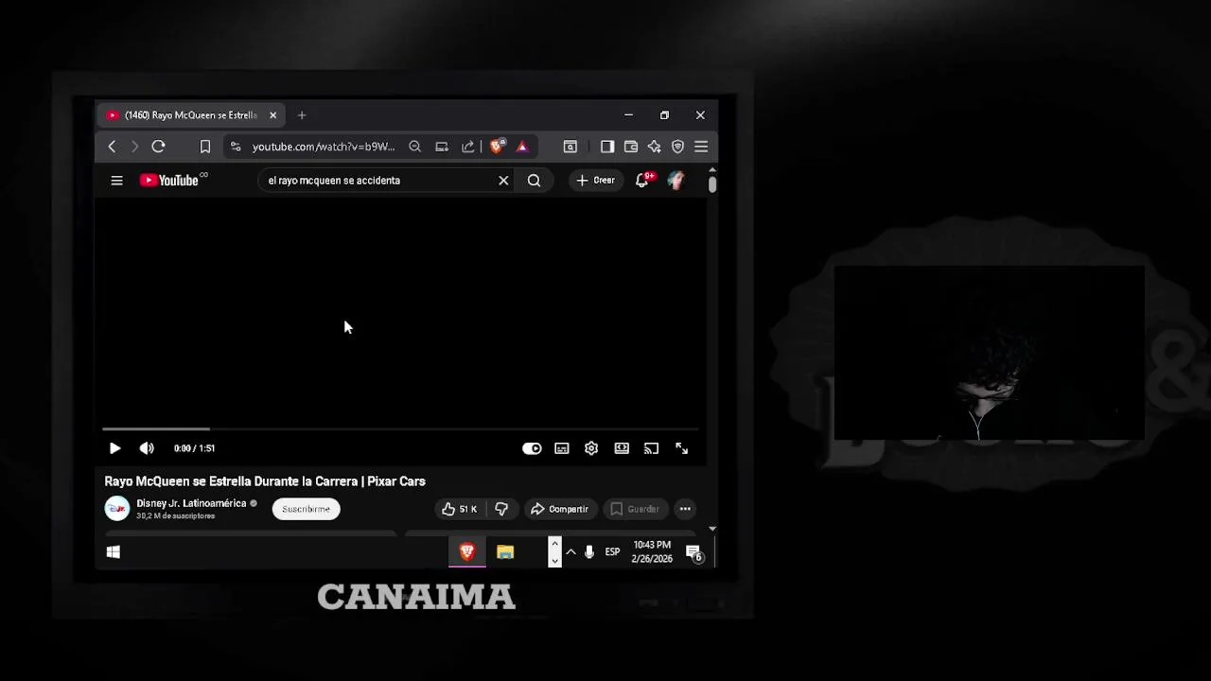Open account avatar menu
The height and width of the screenshot is (681, 1211).
tap(676, 181)
